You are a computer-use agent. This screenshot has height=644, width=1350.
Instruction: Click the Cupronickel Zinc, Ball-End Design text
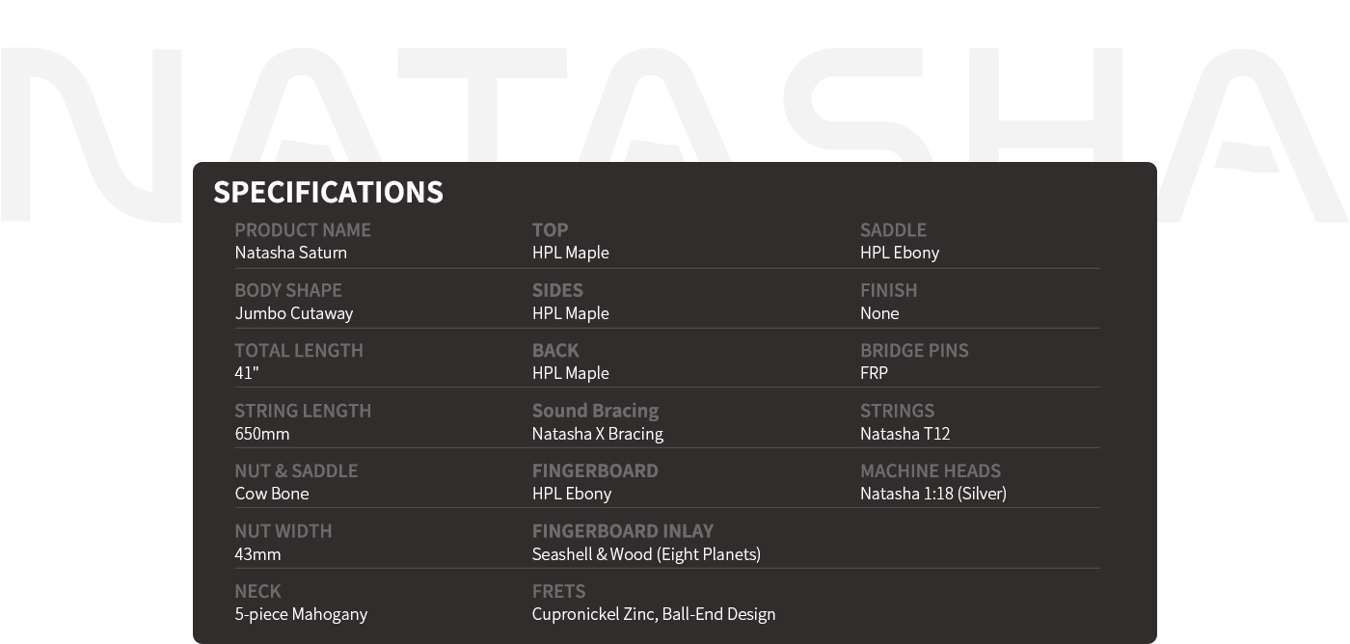654,614
